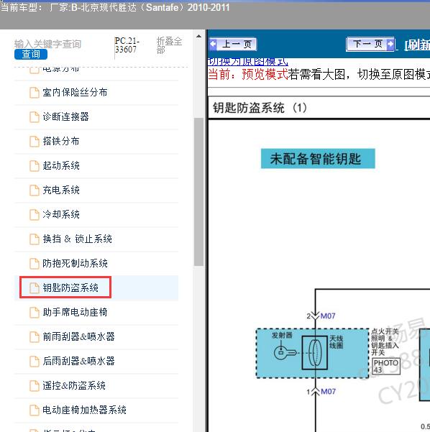Open 充电系统 entry
The height and width of the screenshot is (432, 430).
[x=61, y=190]
